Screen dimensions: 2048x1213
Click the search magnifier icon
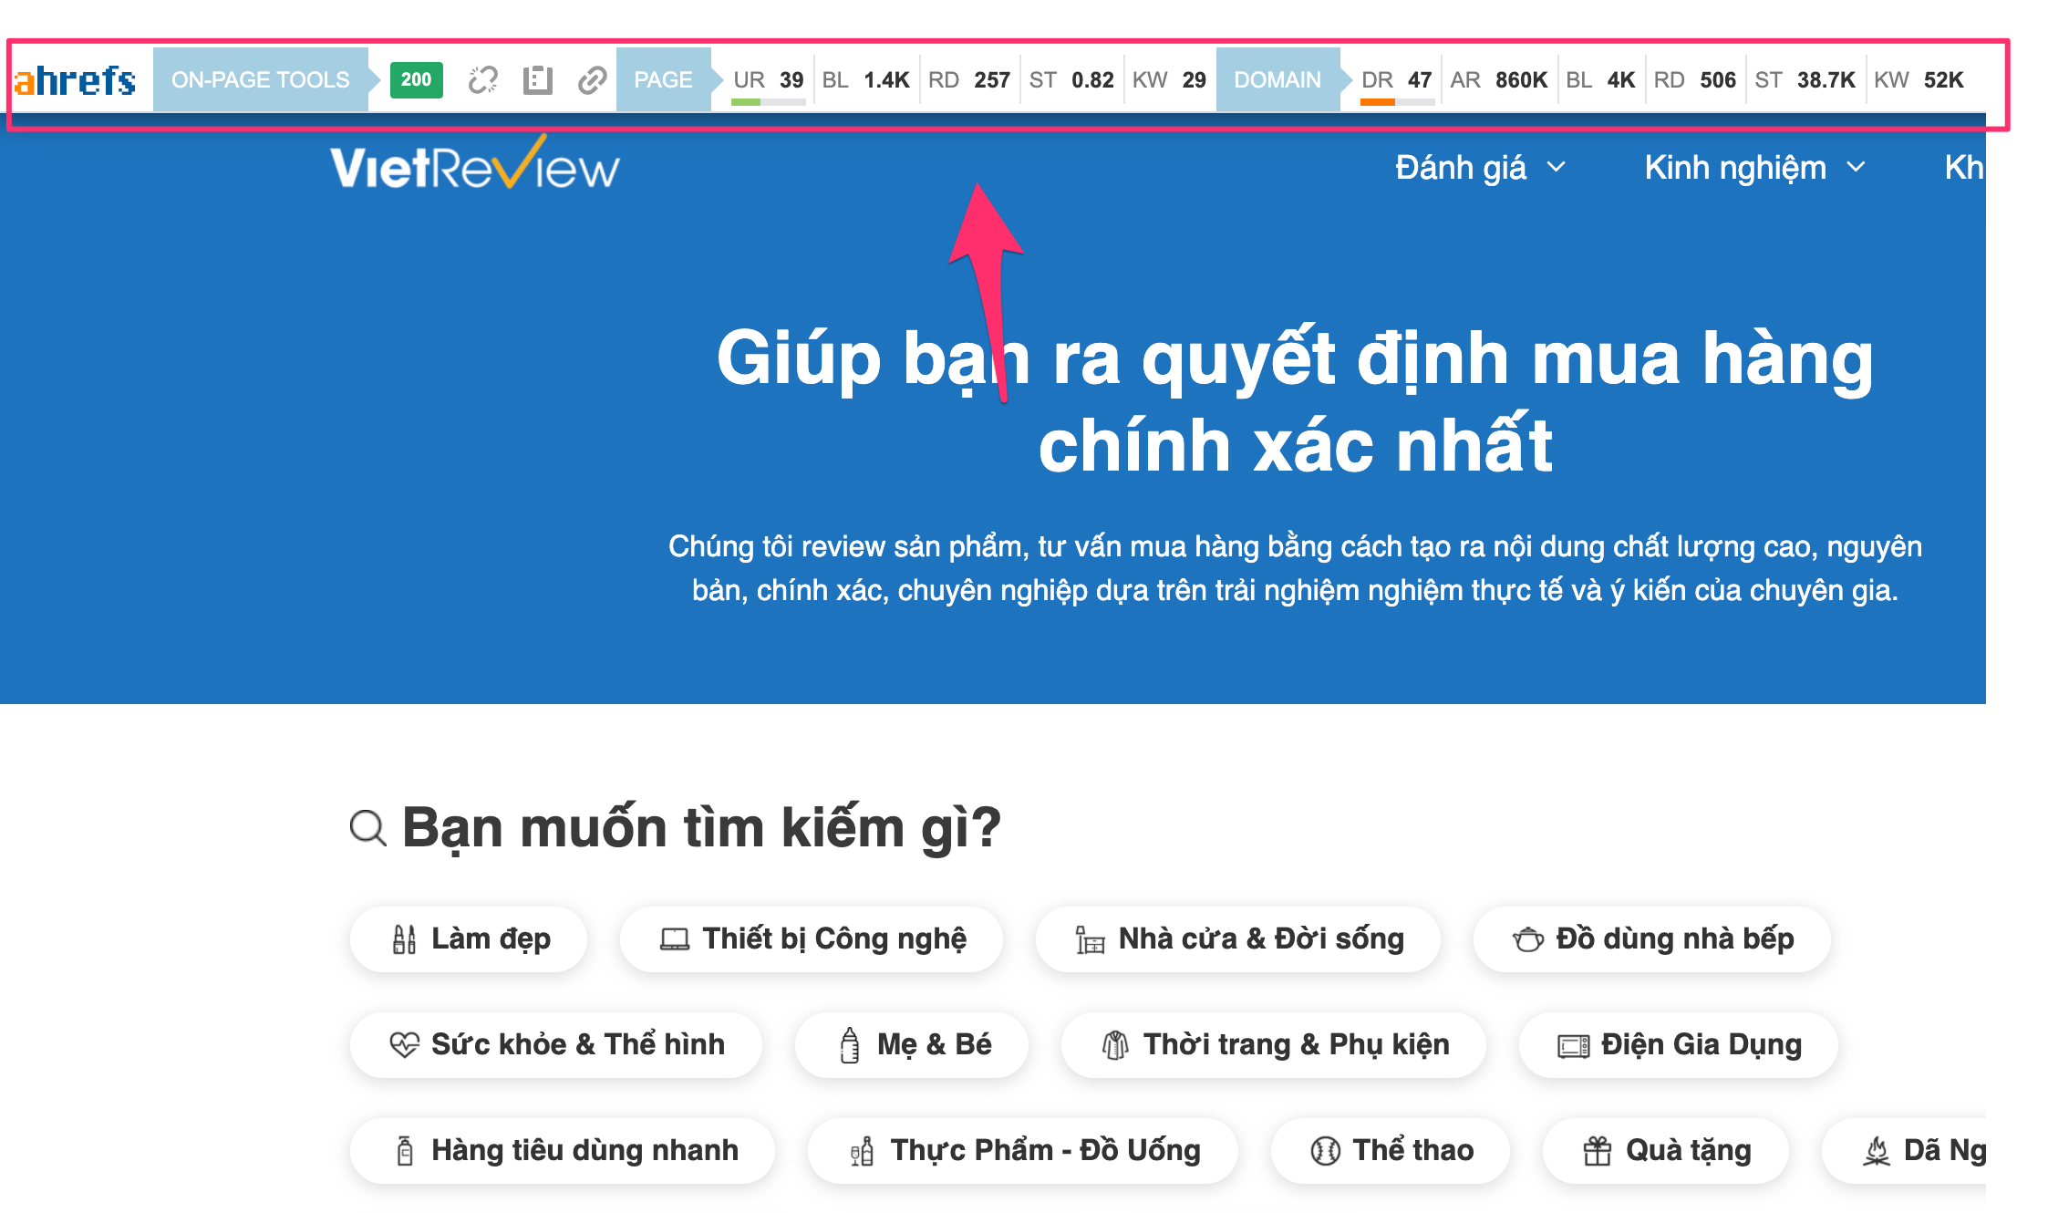pos(368,828)
